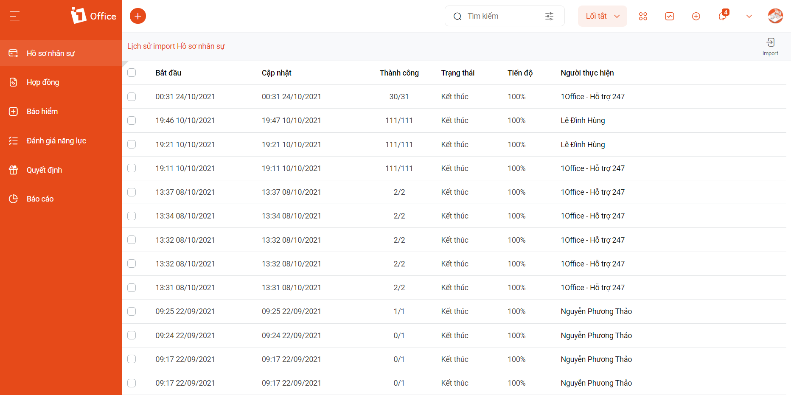Check the row starting 00:31 24/10/2021
This screenshot has width=791, height=395.
132,97
